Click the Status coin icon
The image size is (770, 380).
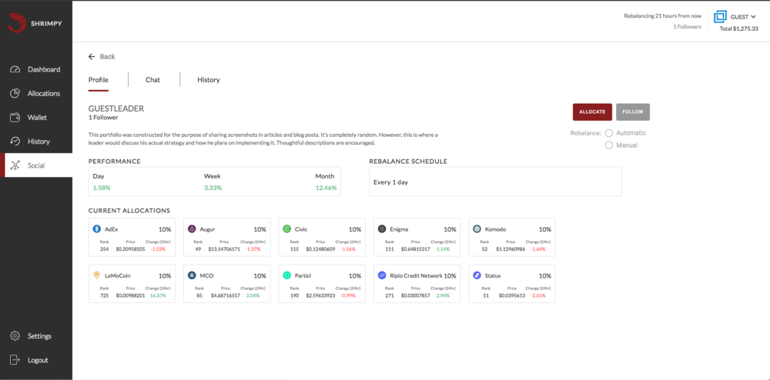[477, 275]
